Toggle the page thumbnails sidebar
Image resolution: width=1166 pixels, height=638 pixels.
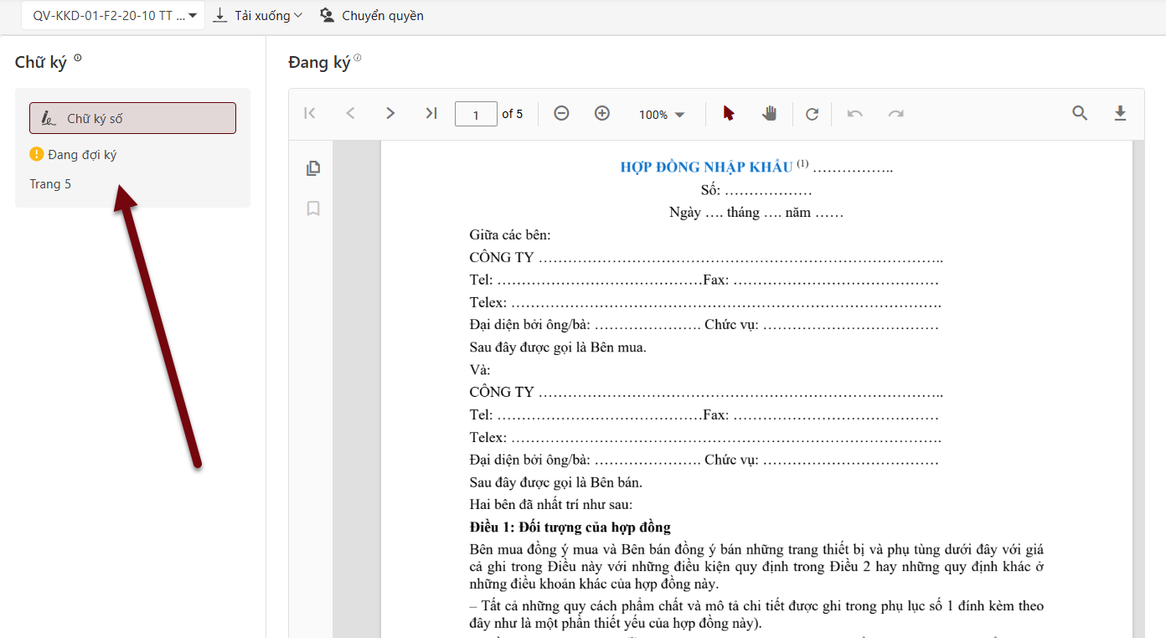click(313, 167)
